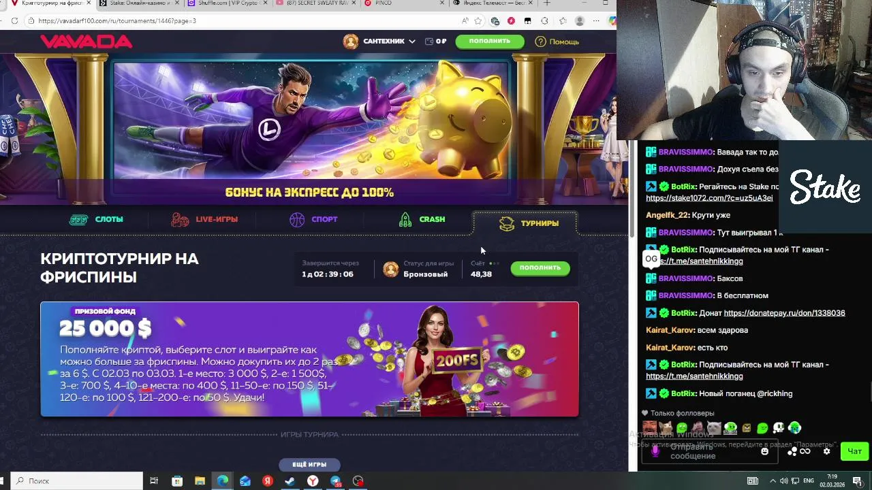Switch to the CRASH section
872x490 pixels.
[422, 219]
